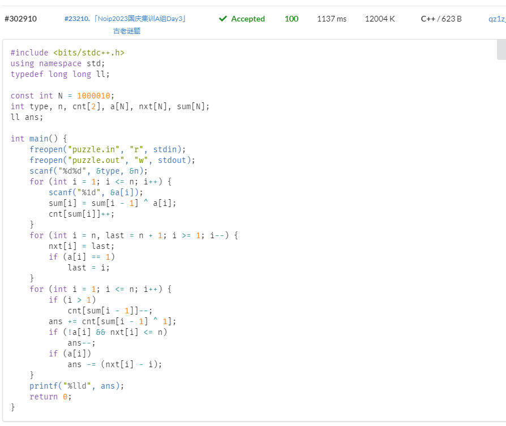Viewport: 506px width, 426px height.
Task: Click the Accepted status text
Action: pyautogui.click(x=248, y=19)
